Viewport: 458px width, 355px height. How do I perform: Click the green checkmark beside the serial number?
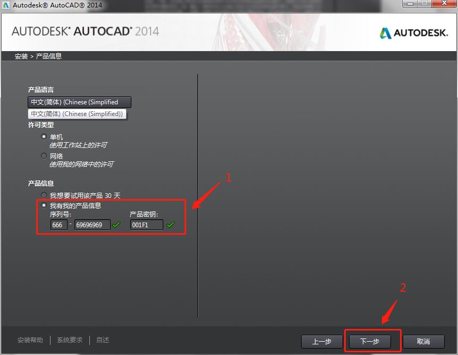(116, 225)
